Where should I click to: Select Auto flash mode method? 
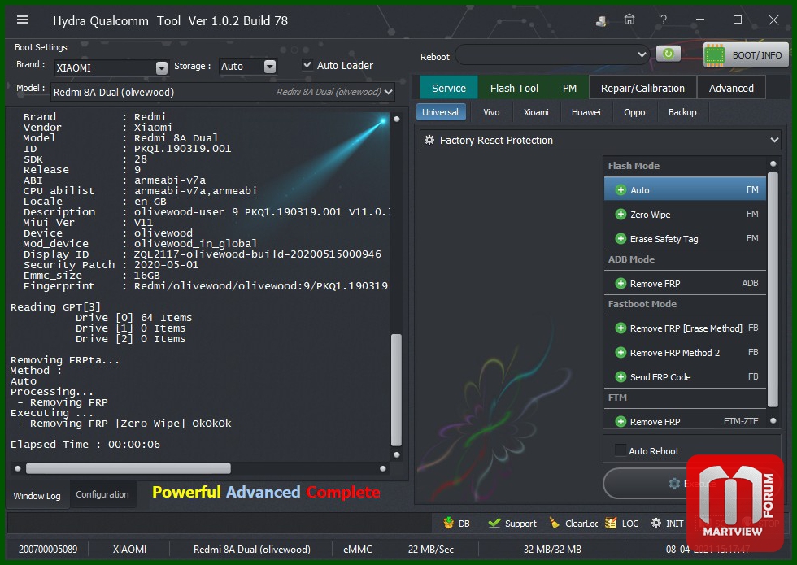click(685, 189)
